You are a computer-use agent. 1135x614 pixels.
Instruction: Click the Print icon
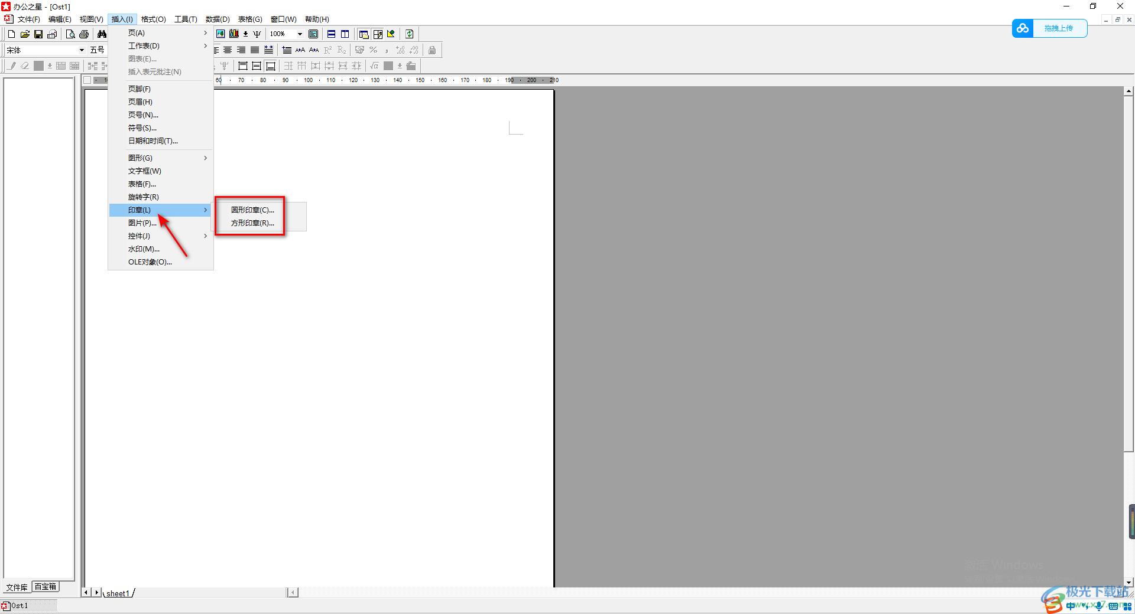click(x=84, y=34)
